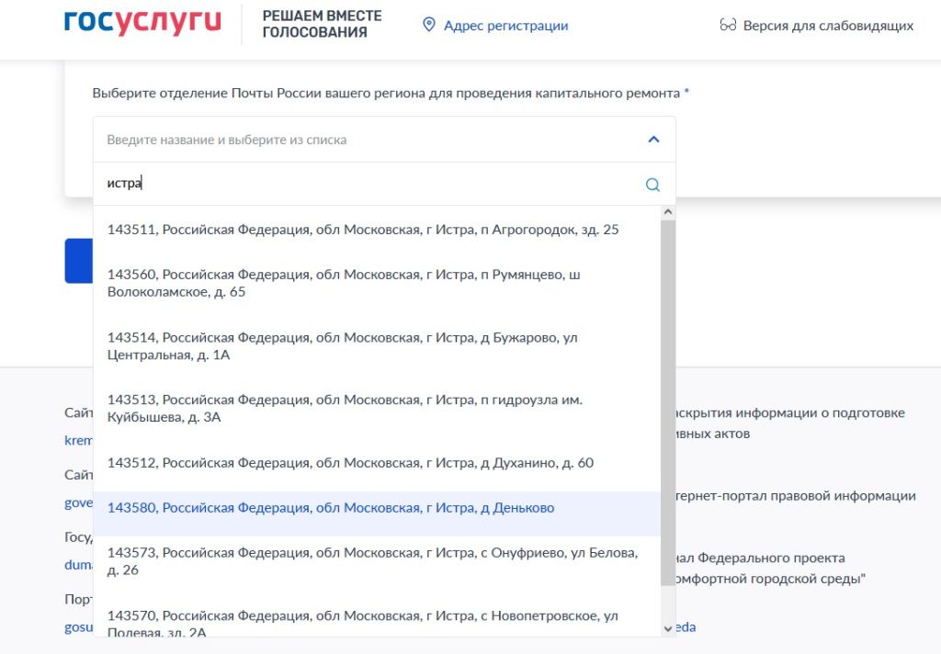
Task: Click the magnifier icon in the search field
Action: [652, 184]
